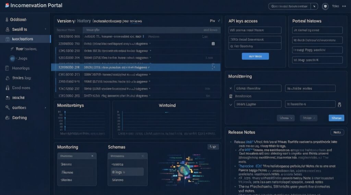
Task: Open the Schema dropdown in Monitoring panel
Action: [286, 118]
